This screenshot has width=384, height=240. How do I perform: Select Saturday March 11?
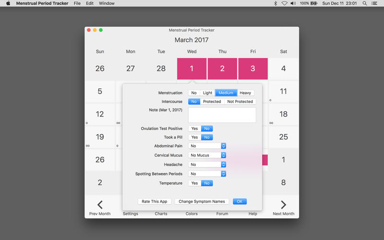tap(284, 92)
